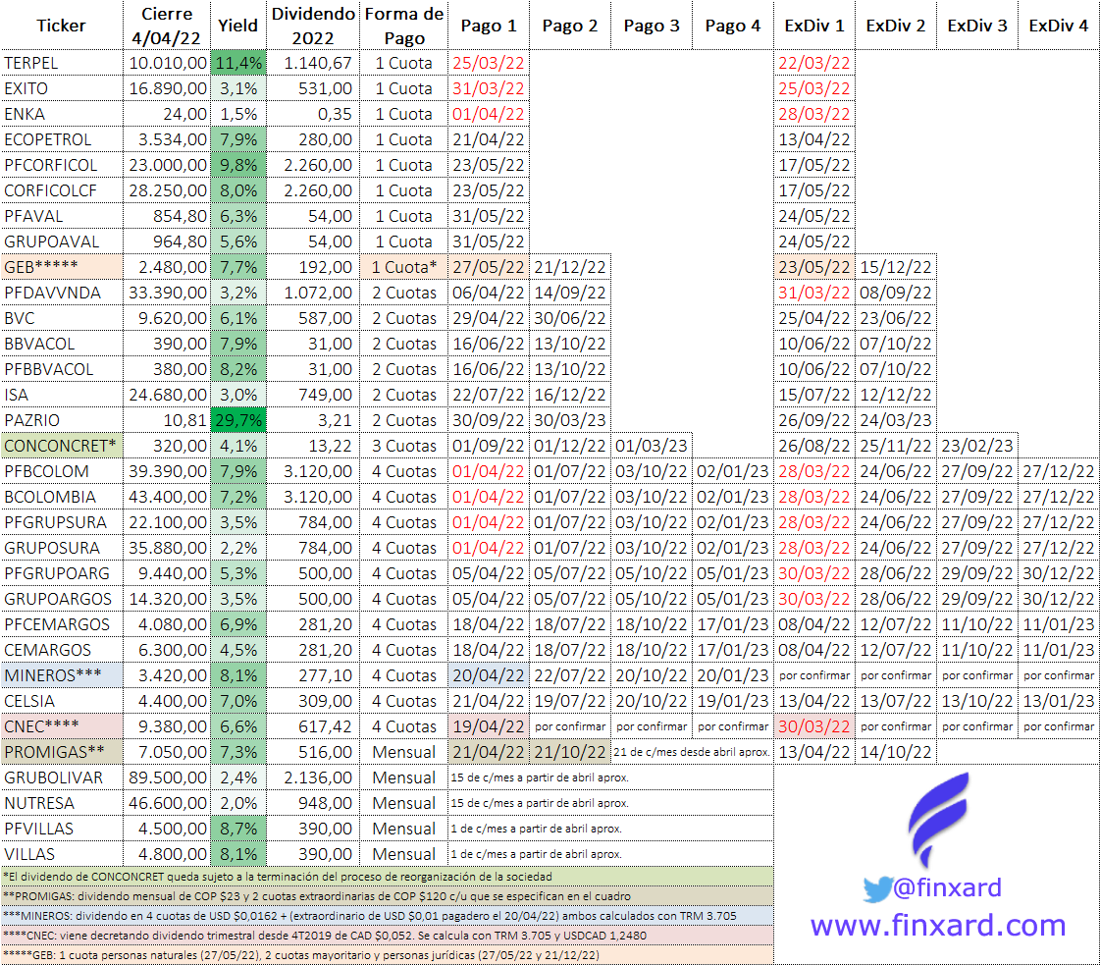Click the GRUPOARGOS ticker cell
Image resolution: width=1100 pixels, height=965 pixels.
tap(62, 600)
